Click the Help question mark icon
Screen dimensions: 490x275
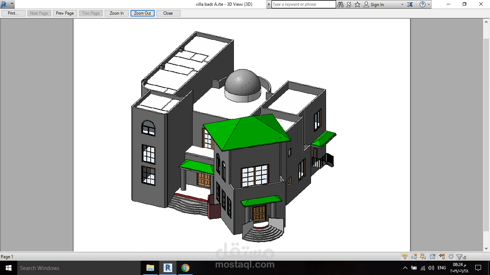pos(423,4)
